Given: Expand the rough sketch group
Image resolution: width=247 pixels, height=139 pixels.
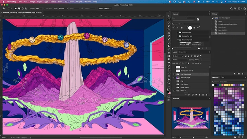Looking at the screenshot, I should click(176, 87).
